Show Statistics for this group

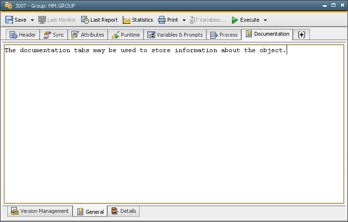click(138, 20)
